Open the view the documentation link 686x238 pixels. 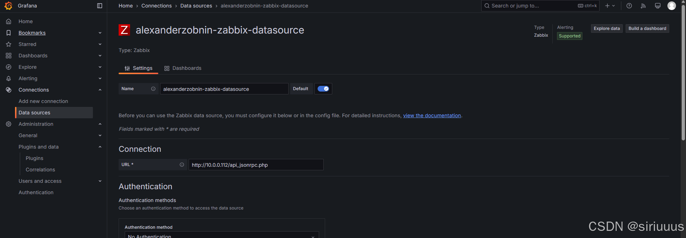[432, 115]
